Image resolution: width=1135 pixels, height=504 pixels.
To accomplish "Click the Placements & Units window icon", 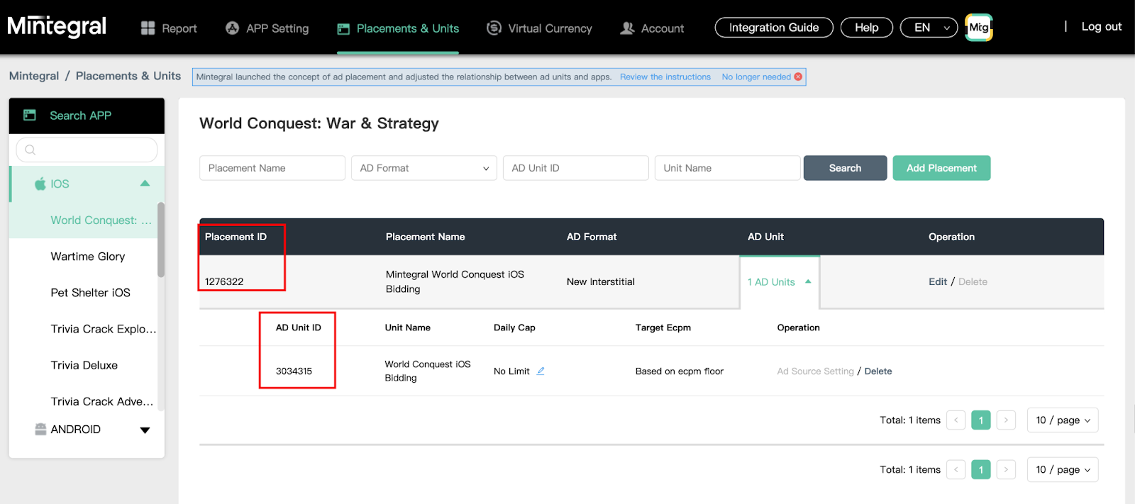I will 343,28.
